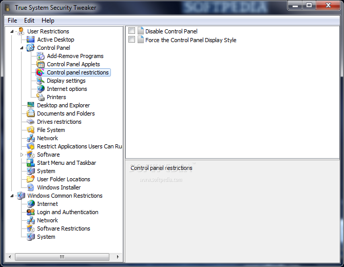The image size is (344, 267).
Task: Collapse the Windows Common Restrictions node
Action: point(12,196)
